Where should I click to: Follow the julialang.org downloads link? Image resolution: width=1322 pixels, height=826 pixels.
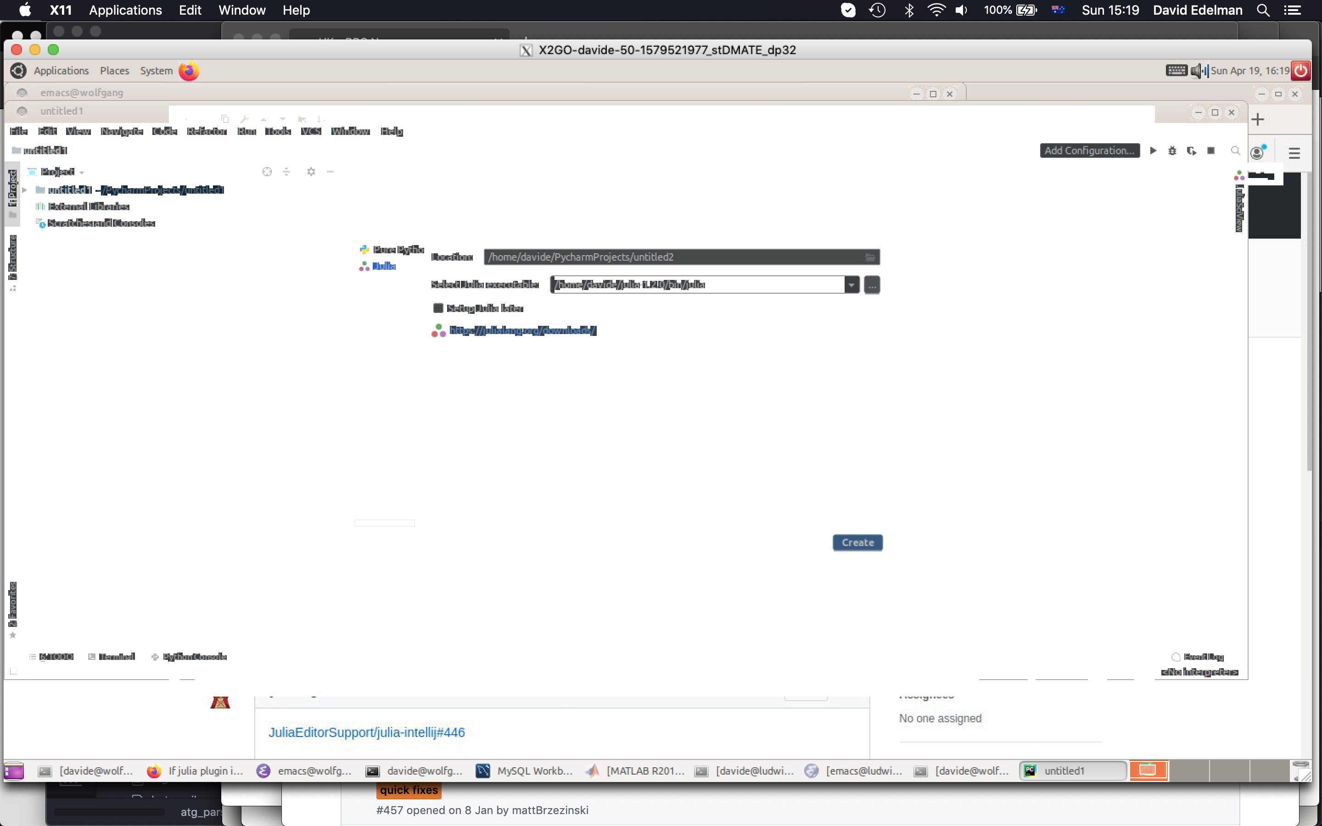(523, 330)
